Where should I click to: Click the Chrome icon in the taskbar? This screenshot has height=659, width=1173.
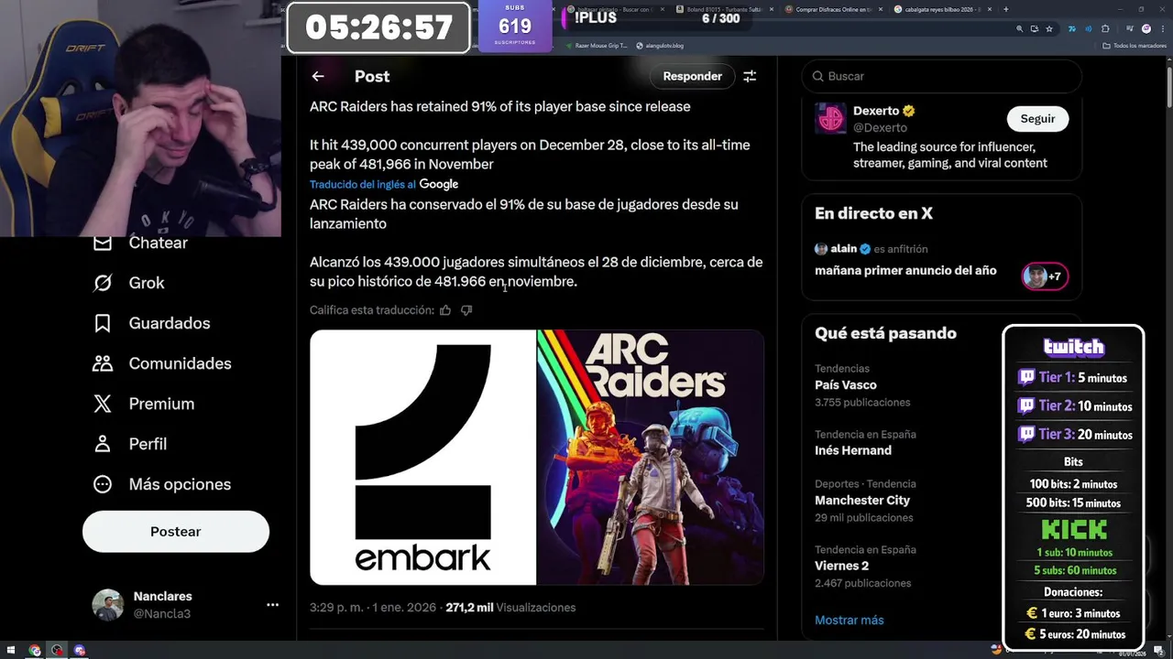[35, 651]
